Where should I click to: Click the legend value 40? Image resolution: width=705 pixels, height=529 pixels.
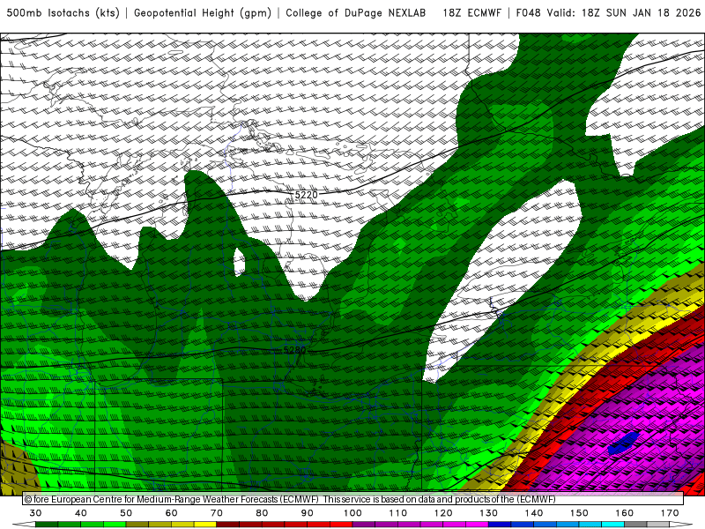(x=81, y=513)
